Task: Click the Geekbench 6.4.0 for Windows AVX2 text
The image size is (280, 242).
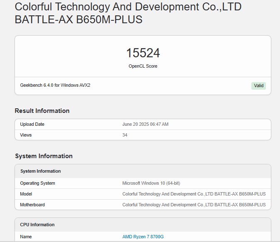Action: tap(55, 86)
